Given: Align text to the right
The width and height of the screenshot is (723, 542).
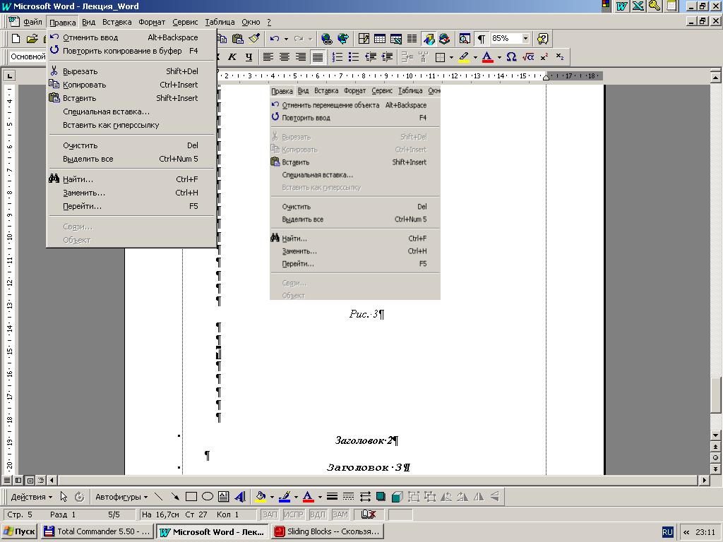Looking at the screenshot, I should point(301,56).
